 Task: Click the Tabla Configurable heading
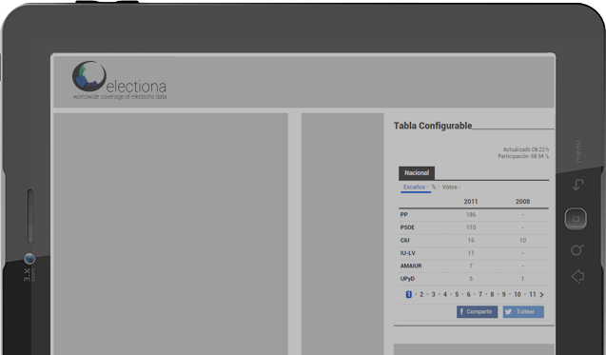click(433, 126)
